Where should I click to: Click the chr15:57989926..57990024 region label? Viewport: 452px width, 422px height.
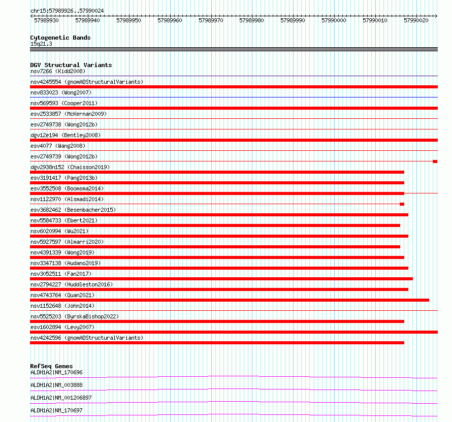67,11
